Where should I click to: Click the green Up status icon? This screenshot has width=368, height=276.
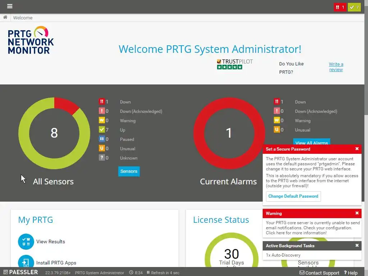click(x=102, y=129)
